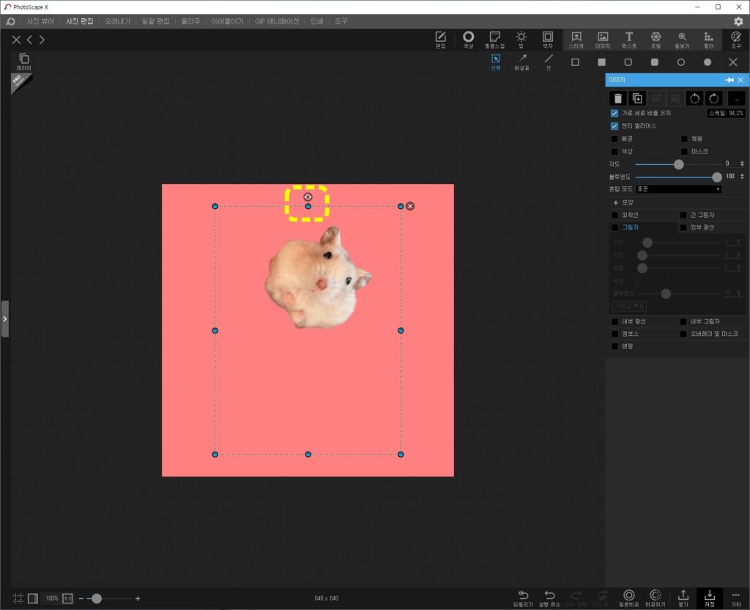
Task: Choose the 화살표 arrow drawing tool
Action: tap(521, 62)
